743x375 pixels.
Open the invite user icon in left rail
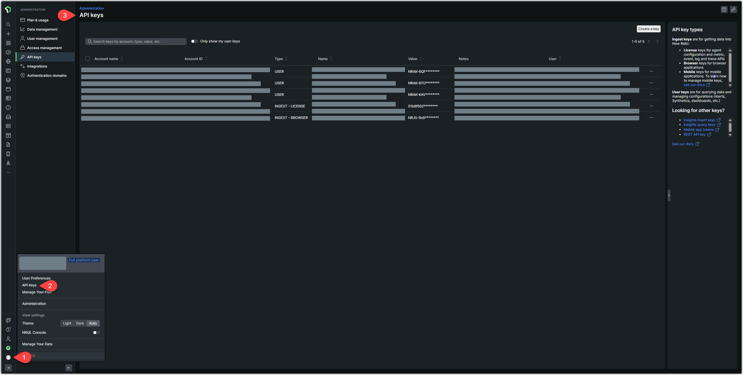(8, 339)
